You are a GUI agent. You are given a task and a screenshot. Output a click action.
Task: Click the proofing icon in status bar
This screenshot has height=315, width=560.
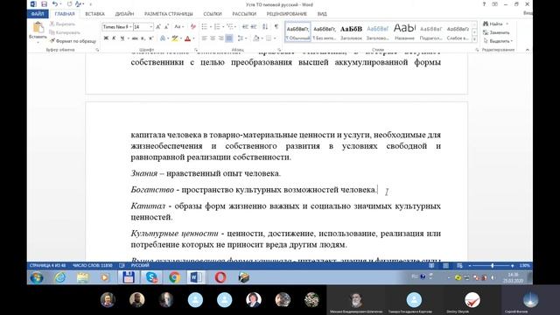(x=122, y=265)
